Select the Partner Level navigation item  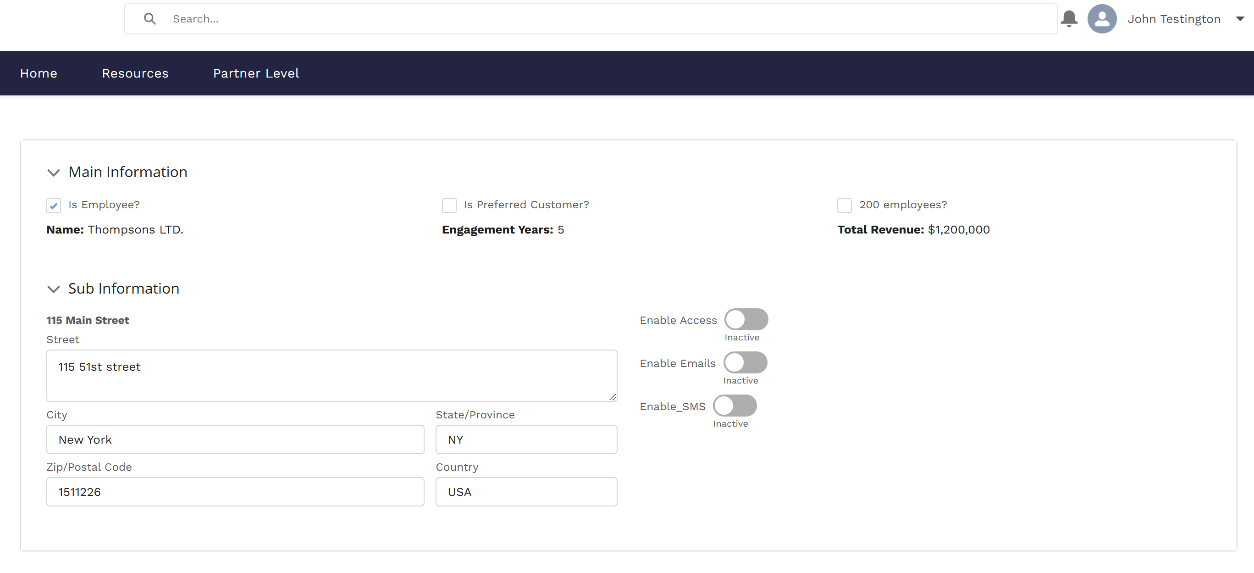[256, 73]
